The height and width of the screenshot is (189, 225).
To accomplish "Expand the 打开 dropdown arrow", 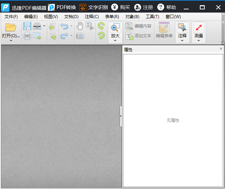I will (x=11, y=41).
